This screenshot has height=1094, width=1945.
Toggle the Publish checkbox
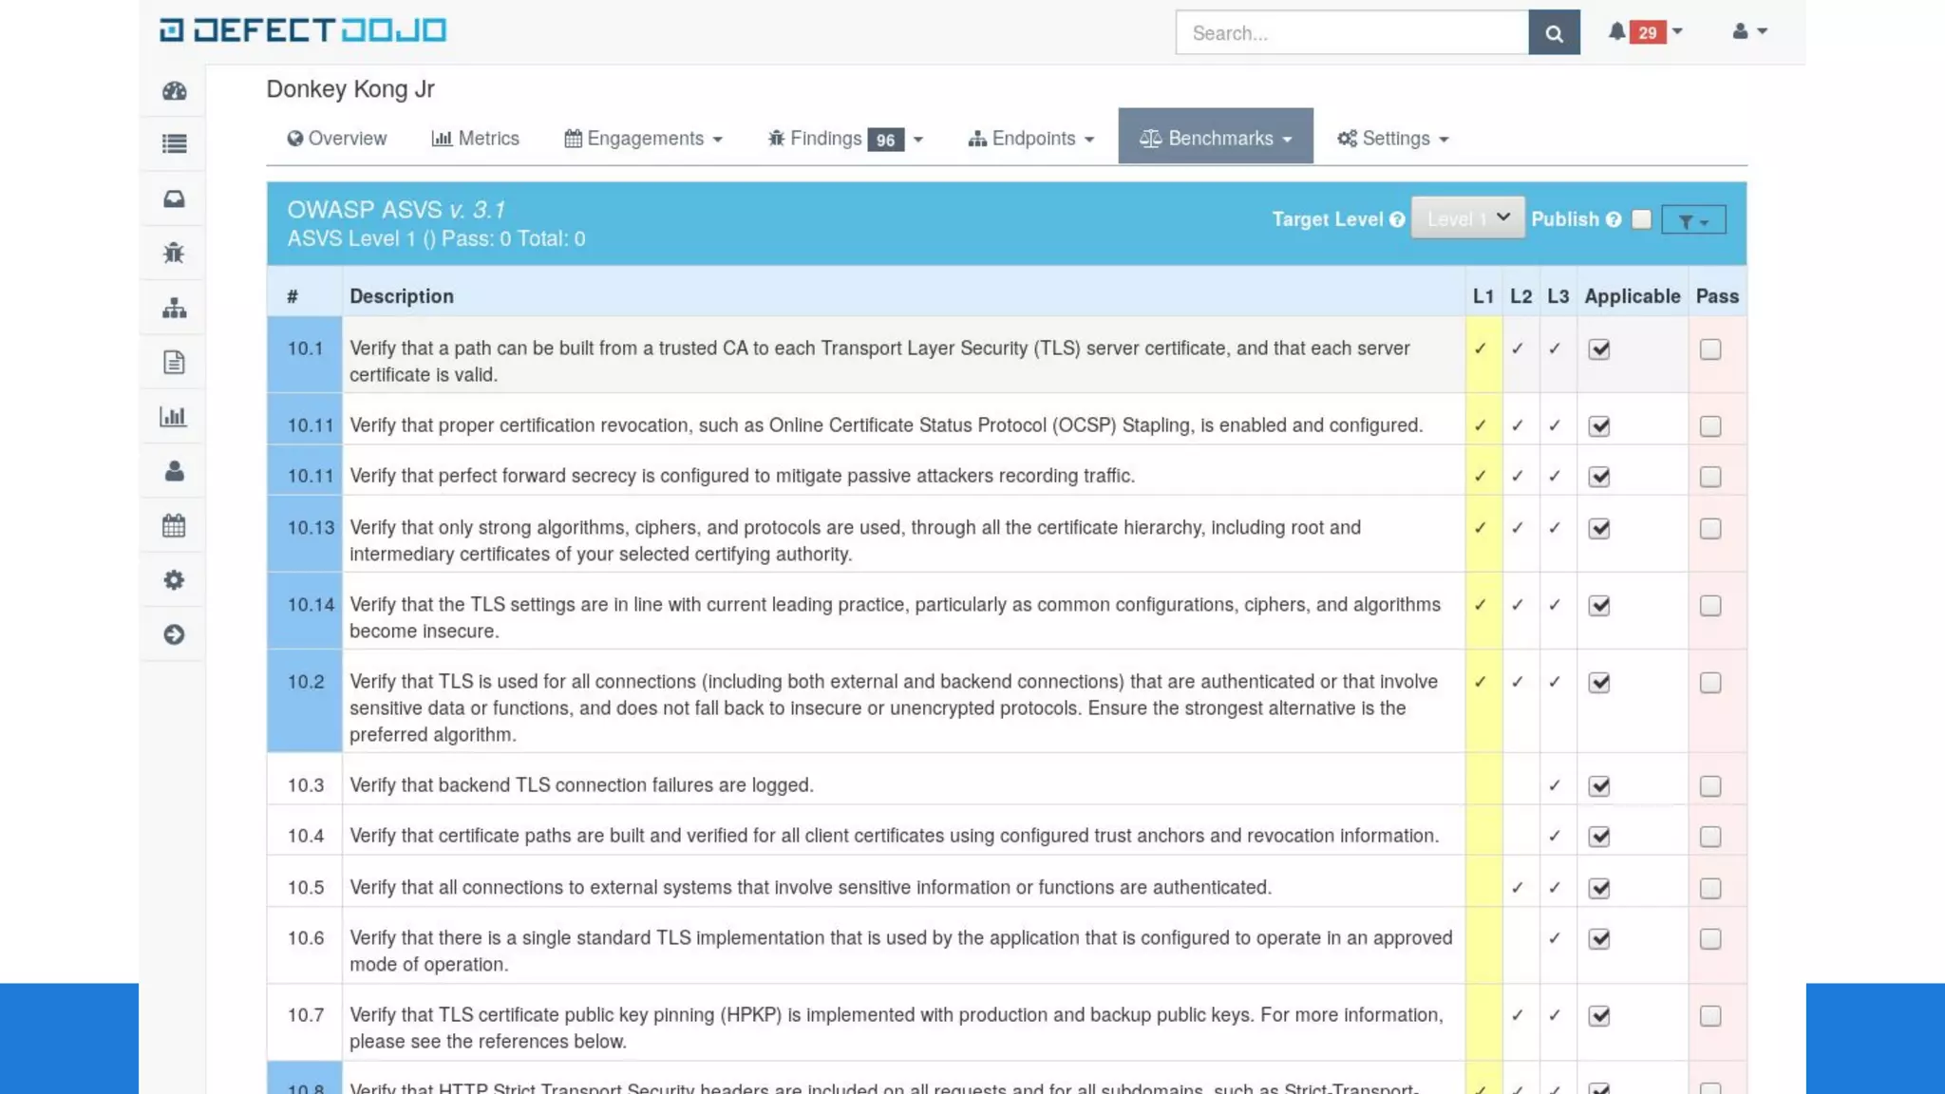pos(1641,219)
